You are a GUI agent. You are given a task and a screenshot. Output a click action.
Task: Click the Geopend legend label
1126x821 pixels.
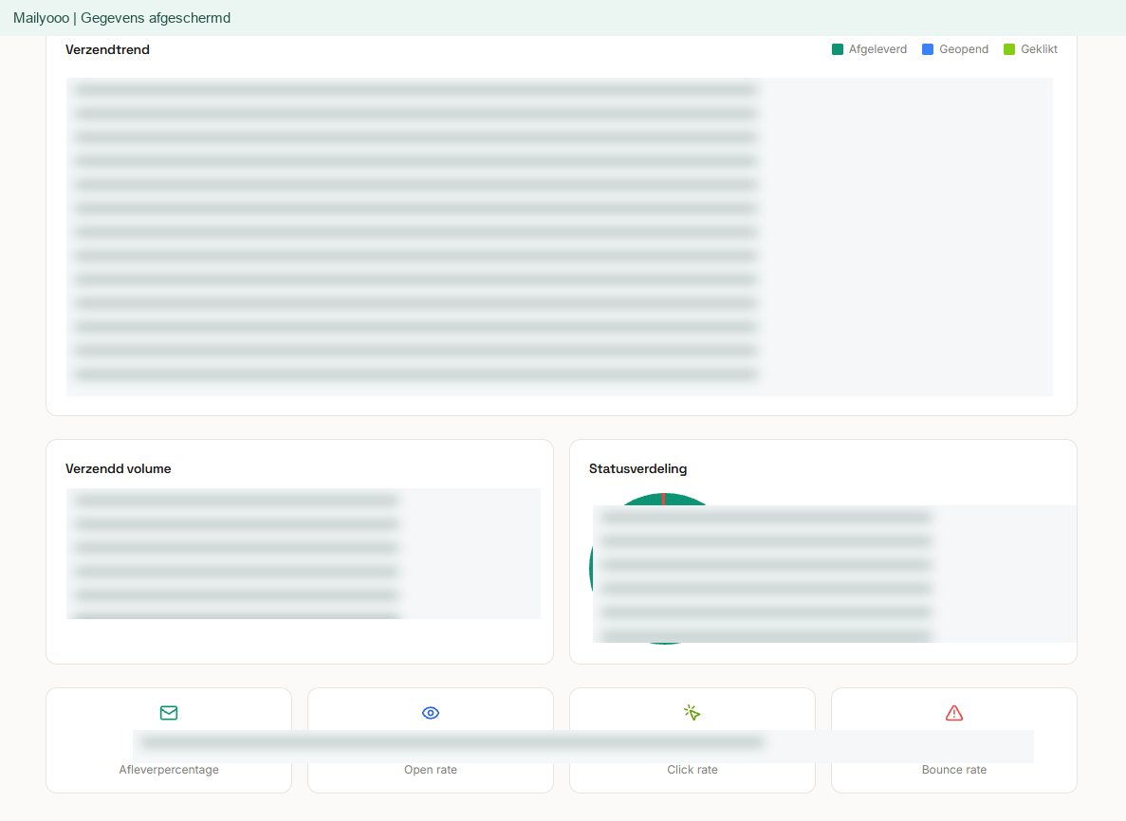pos(964,49)
